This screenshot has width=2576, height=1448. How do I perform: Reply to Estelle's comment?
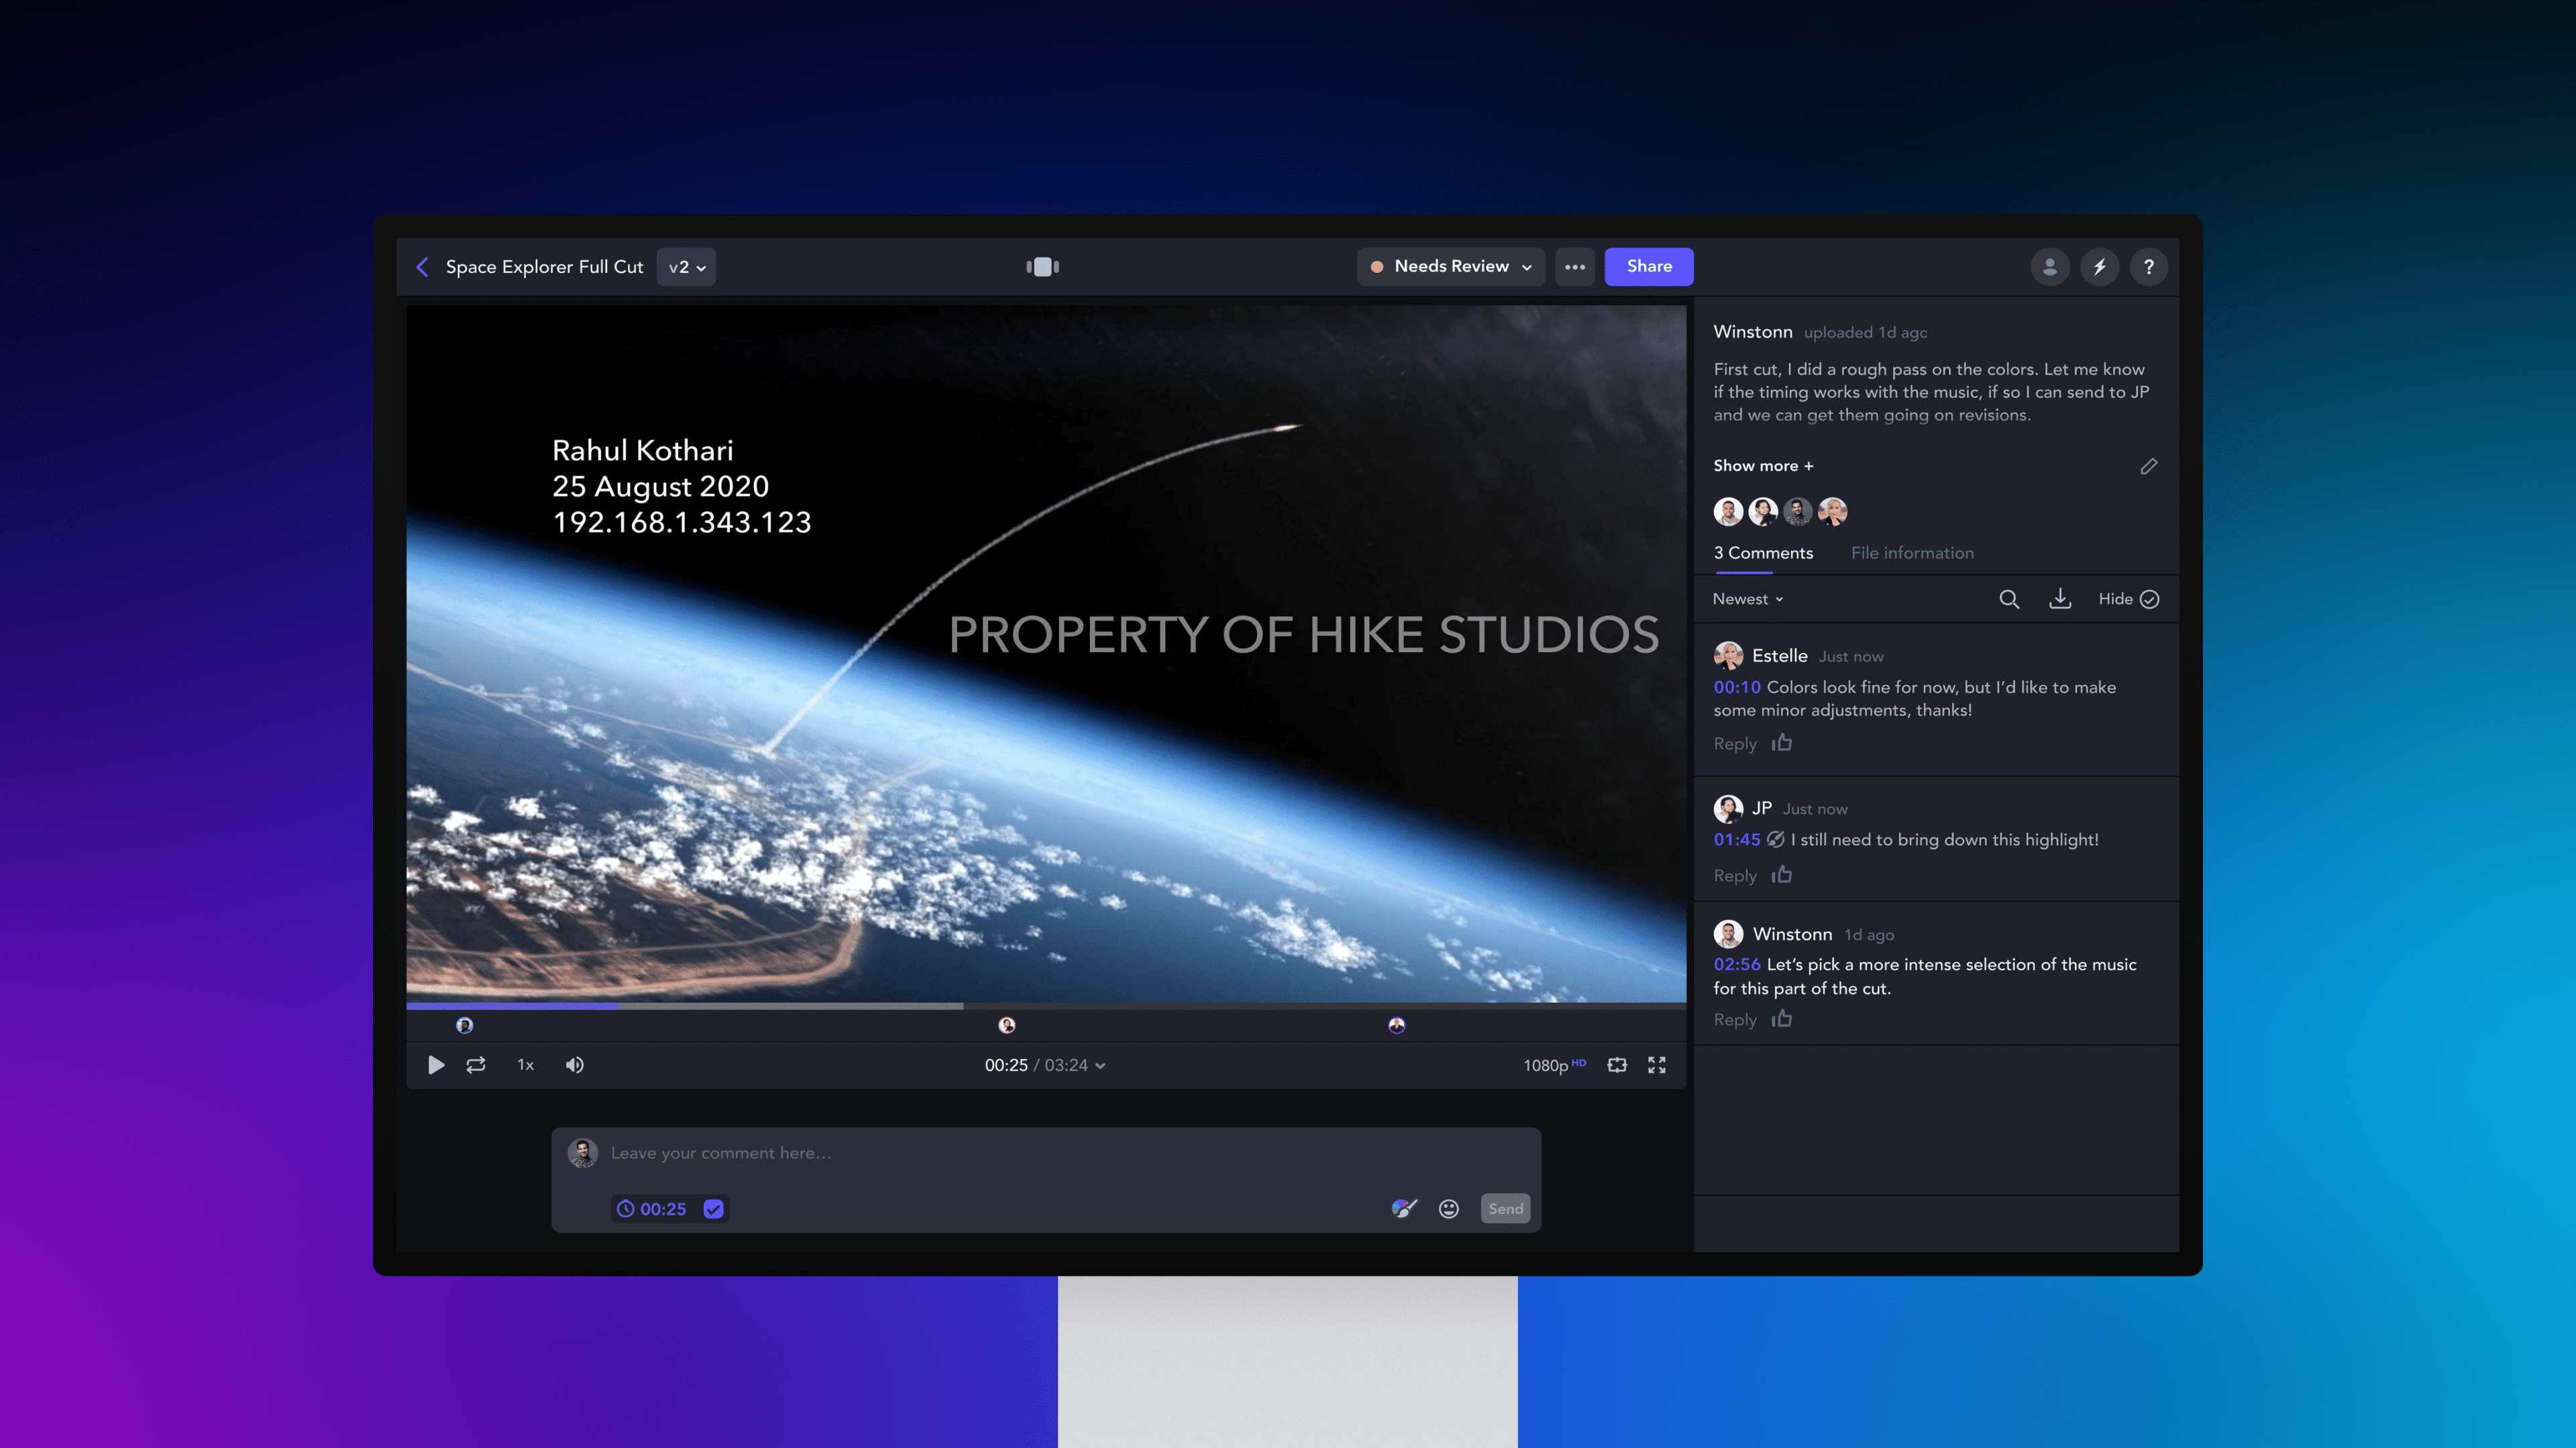point(1734,743)
